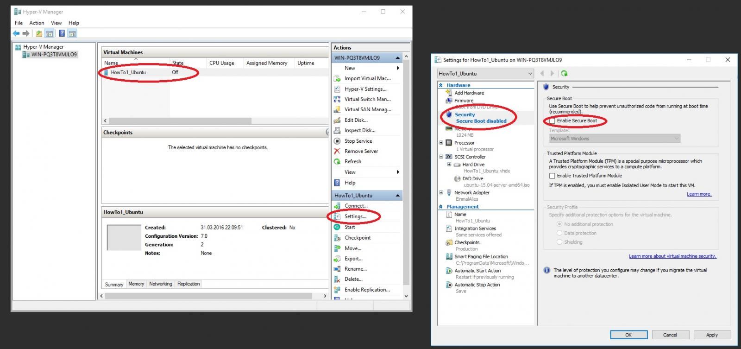
Task: Open the Help menu in menu bar
Action: 74,23
